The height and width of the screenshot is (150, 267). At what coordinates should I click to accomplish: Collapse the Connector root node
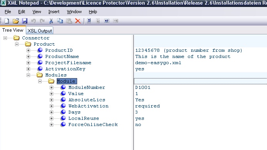click(5, 38)
